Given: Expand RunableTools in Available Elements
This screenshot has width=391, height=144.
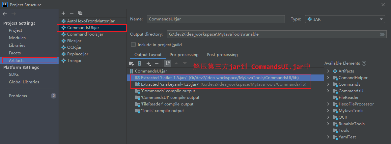Looking at the screenshot, I should [x=328, y=124].
